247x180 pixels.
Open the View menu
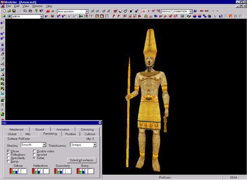click(26, 6)
